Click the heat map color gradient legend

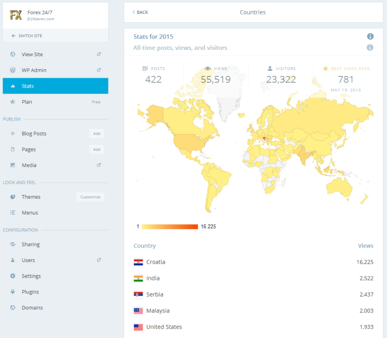point(169,226)
